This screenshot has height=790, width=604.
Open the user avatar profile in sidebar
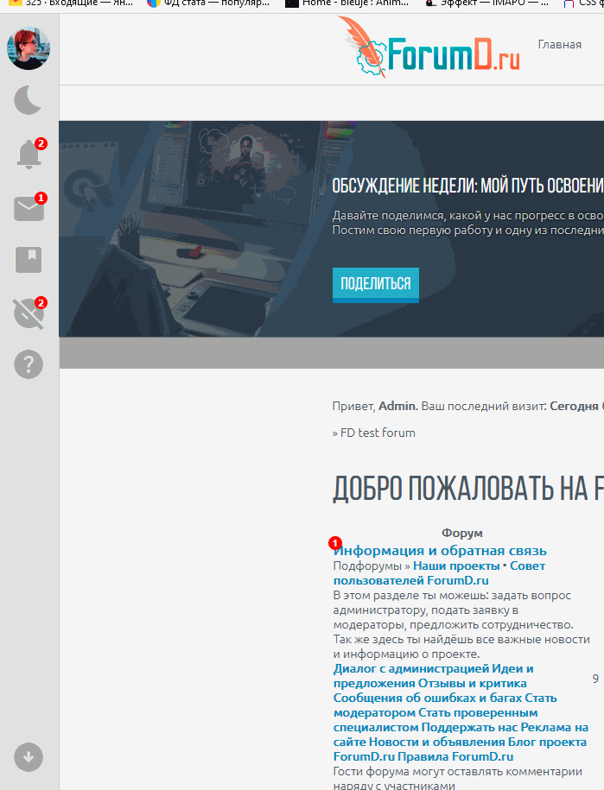pos(29,48)
